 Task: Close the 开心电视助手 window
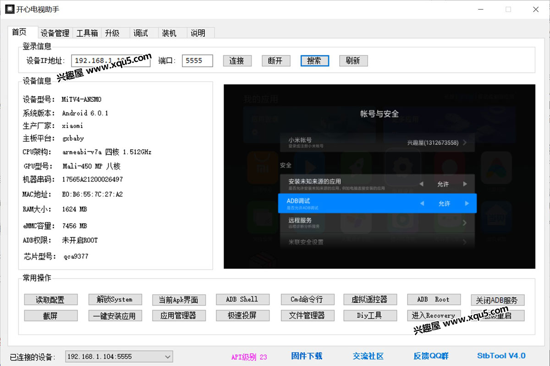[x=536, y=9]
